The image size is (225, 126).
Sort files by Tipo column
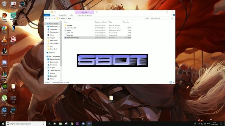110,22
